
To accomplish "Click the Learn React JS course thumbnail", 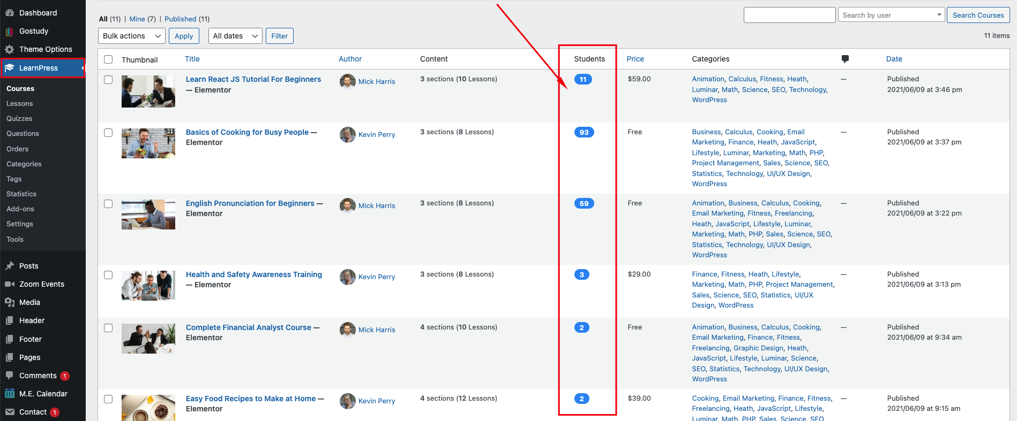I will point(148,91).
